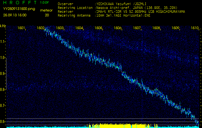This screenshot has width=202, height=128.
Task: Click the 0.6 frequency axis label
Action: pos(3,122)
